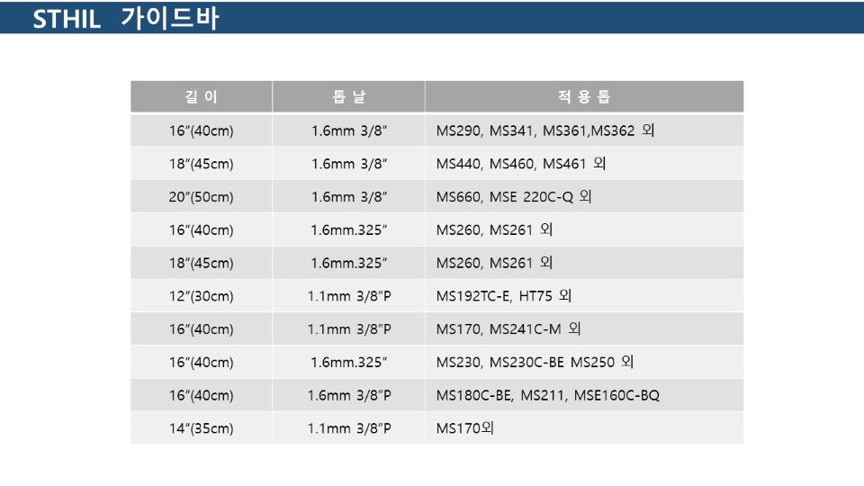Click the MS440, MS460, MS461 cell
Viewport: 864px width, 486px height.
[x=520, y=164]
